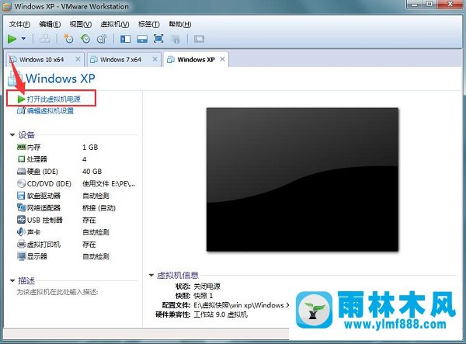Close the Windows 10 x64 tab

[78, 59]
